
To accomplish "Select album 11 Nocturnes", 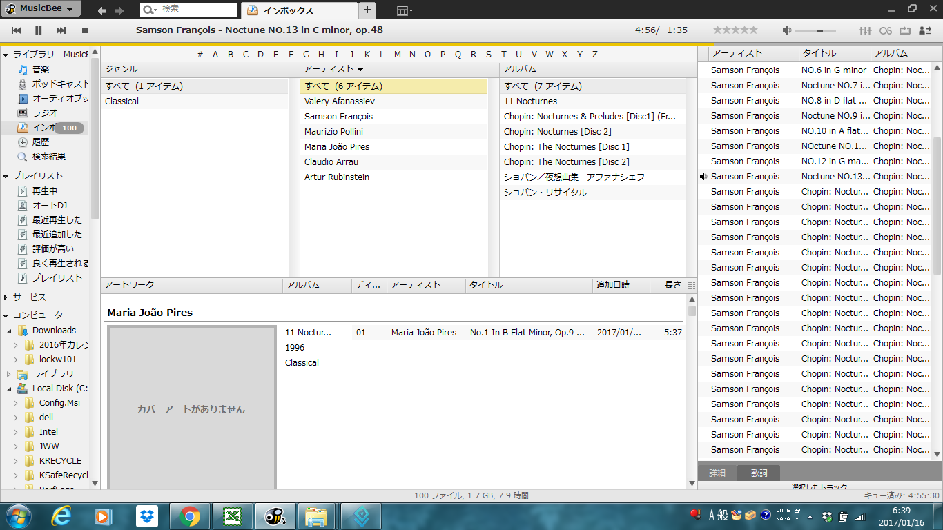I will (x=592, y=101).
